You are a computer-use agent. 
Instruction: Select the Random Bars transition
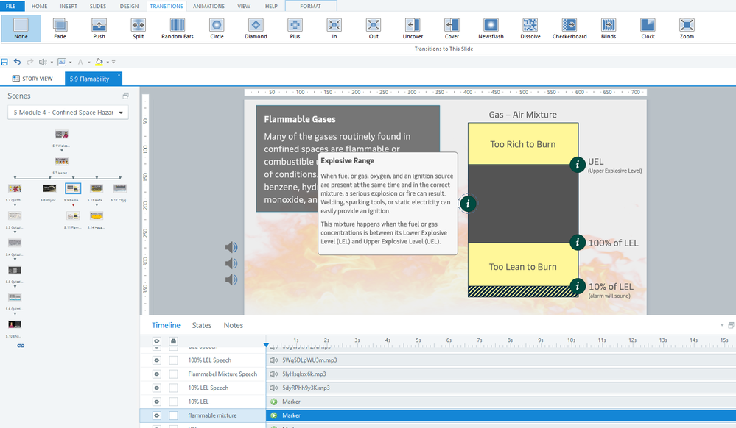point(177,29)
